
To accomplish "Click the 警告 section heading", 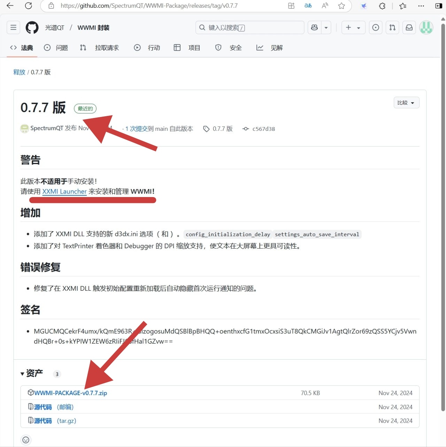I will click(30, 160).
